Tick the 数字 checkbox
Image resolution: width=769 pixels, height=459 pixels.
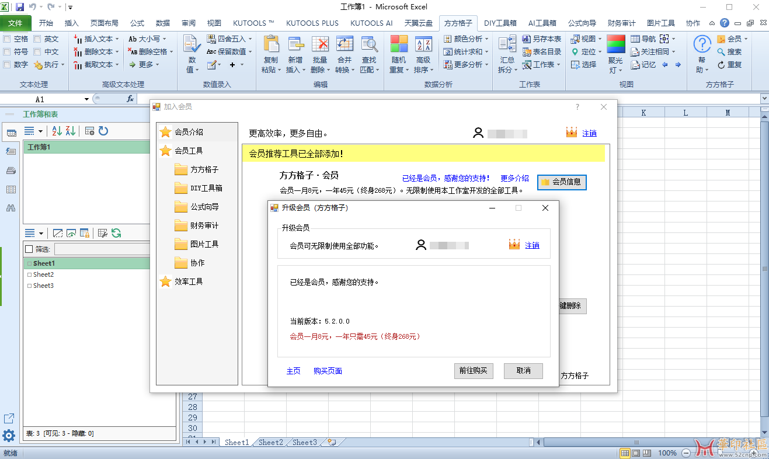(x=7, y=65)
